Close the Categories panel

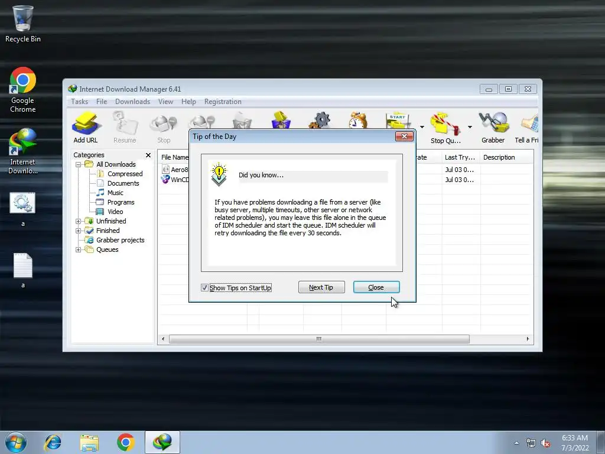tap(148, 155)
